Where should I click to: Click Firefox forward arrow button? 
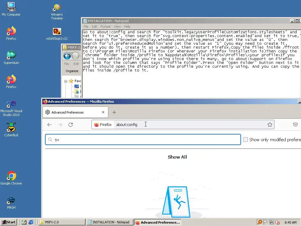pos(60,124)
